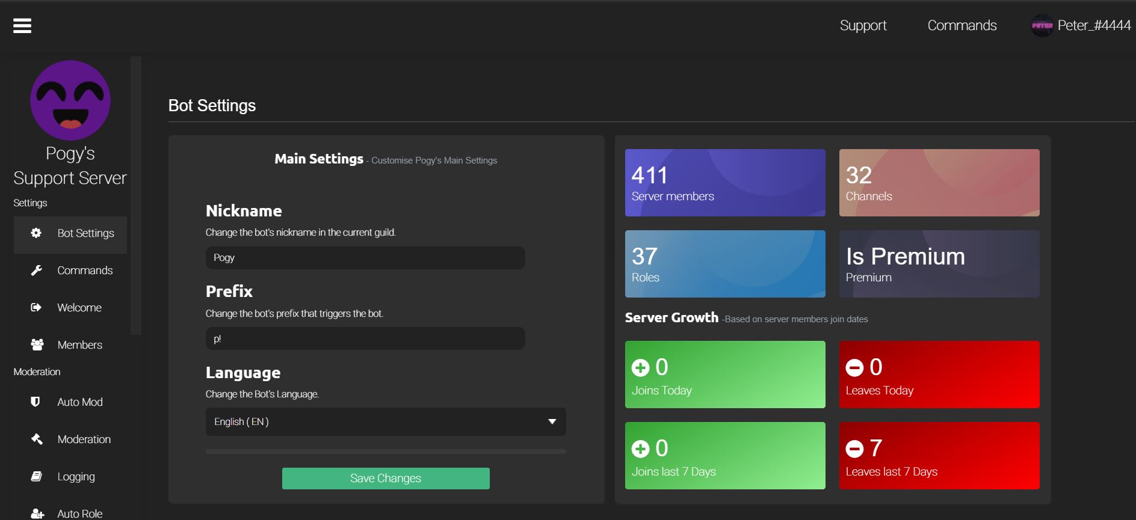
Task: Open the Auto Mod page
Action: coord(70,402)
